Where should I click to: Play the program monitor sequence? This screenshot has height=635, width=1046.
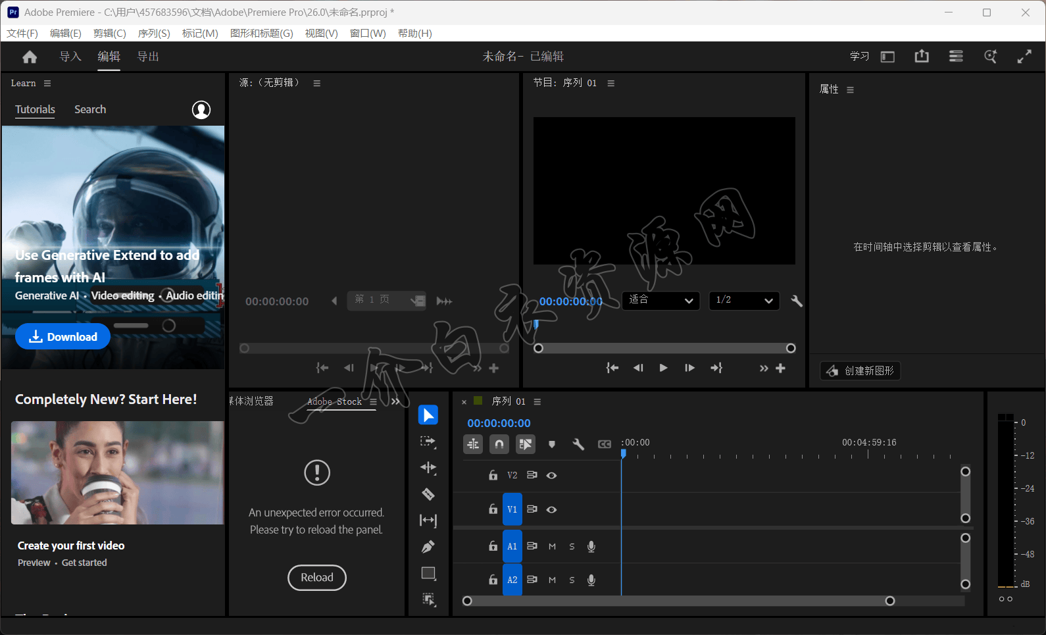663,368
